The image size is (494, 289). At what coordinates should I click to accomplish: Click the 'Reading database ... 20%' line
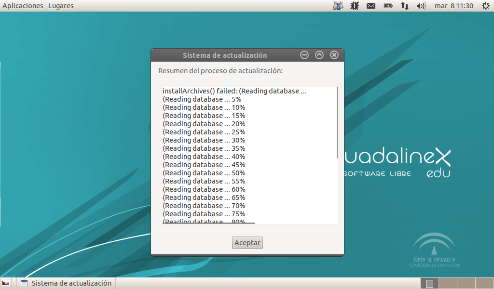(x=204, y=124)
